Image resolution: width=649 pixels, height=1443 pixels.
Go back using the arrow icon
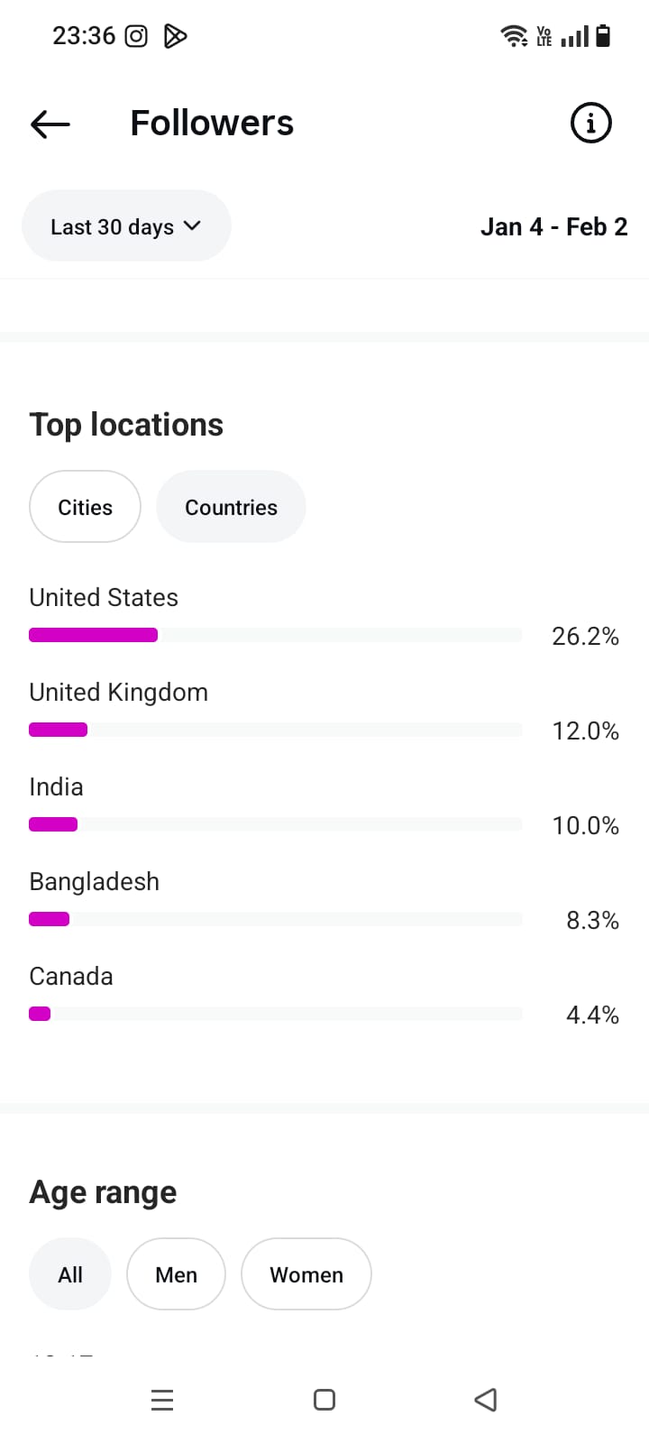pos(50,124)
